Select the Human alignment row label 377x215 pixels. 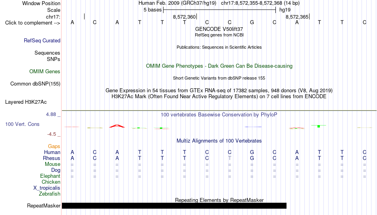coord(52,152)
